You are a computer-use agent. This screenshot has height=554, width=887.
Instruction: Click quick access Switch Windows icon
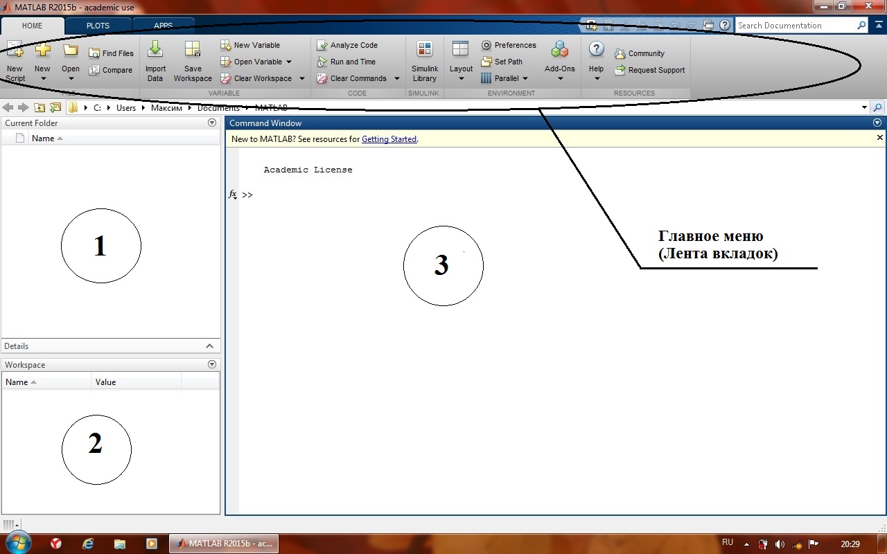click(x=708, y=25)
